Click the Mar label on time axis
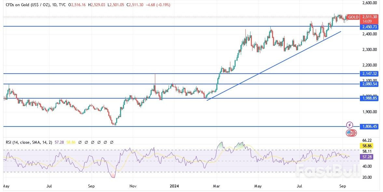Screen dimensions: 383x192 216,186
